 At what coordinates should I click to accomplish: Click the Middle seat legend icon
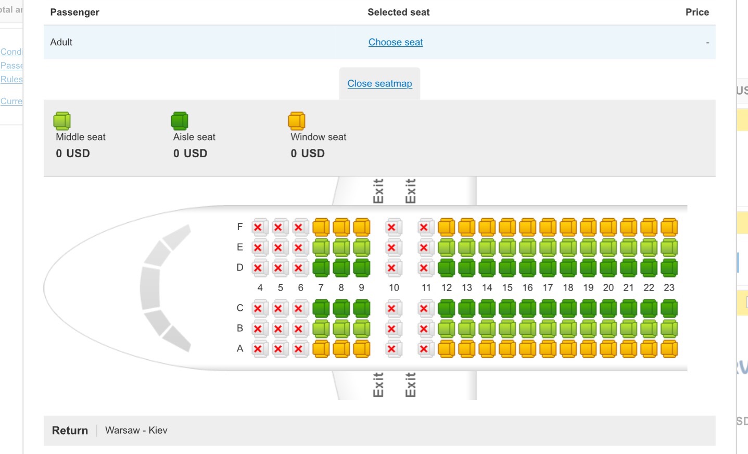[62, 121]
